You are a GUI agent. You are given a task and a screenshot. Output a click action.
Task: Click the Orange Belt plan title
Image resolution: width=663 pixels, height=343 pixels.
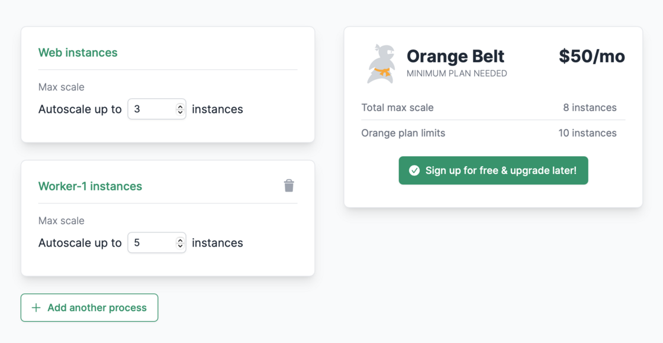click(455, 56)
